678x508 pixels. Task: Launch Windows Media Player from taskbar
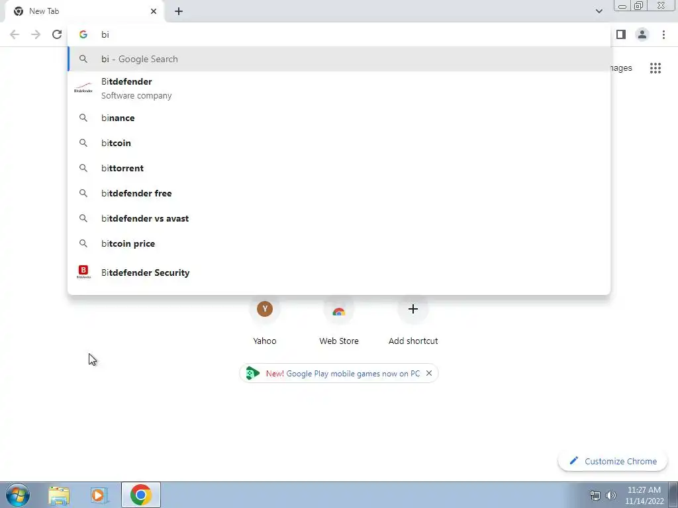(x=99, y=495)
